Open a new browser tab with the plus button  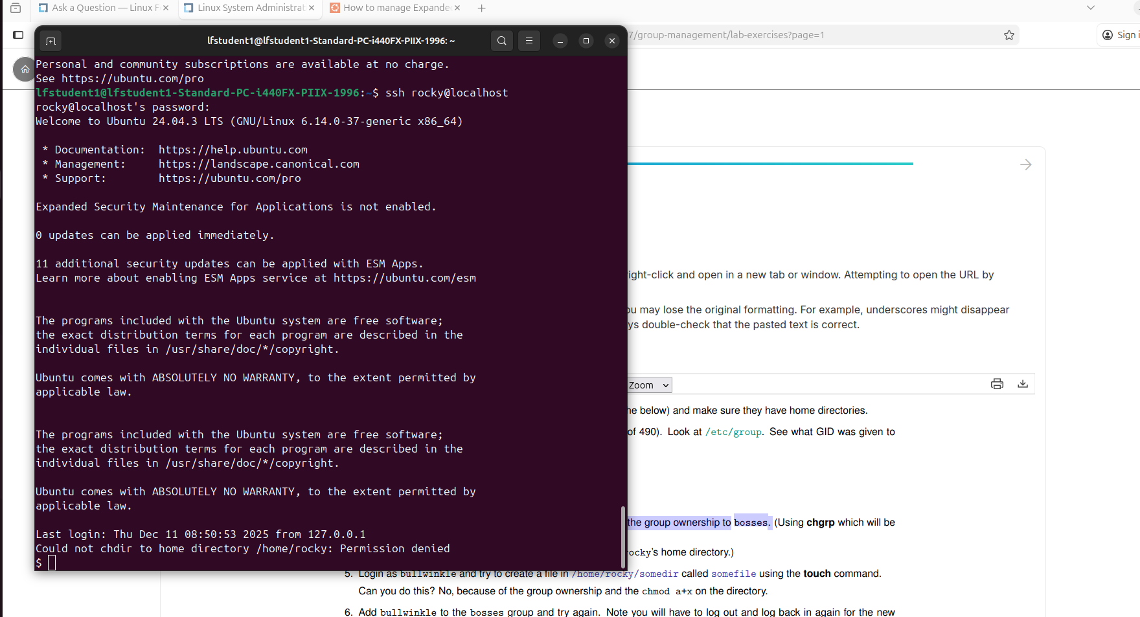481,8
